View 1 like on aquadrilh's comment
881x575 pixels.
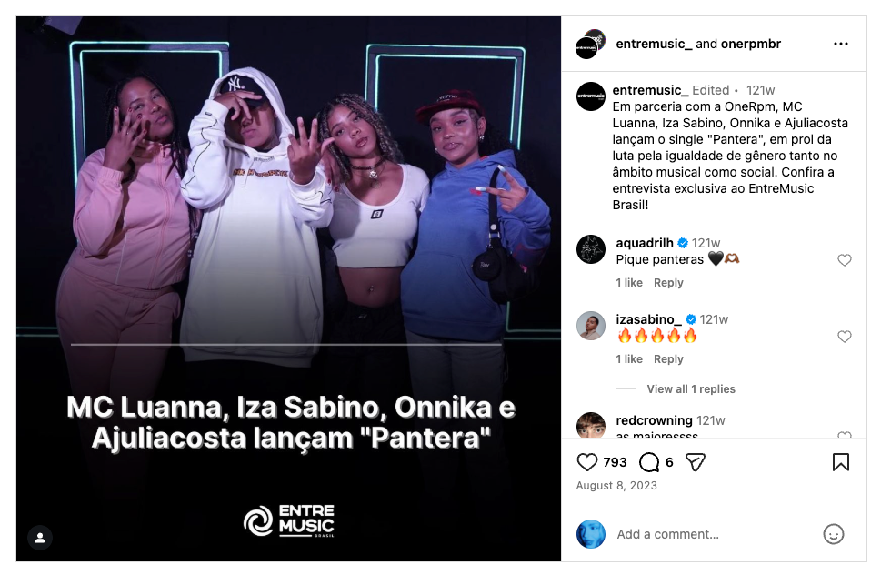tap(629, 283)
